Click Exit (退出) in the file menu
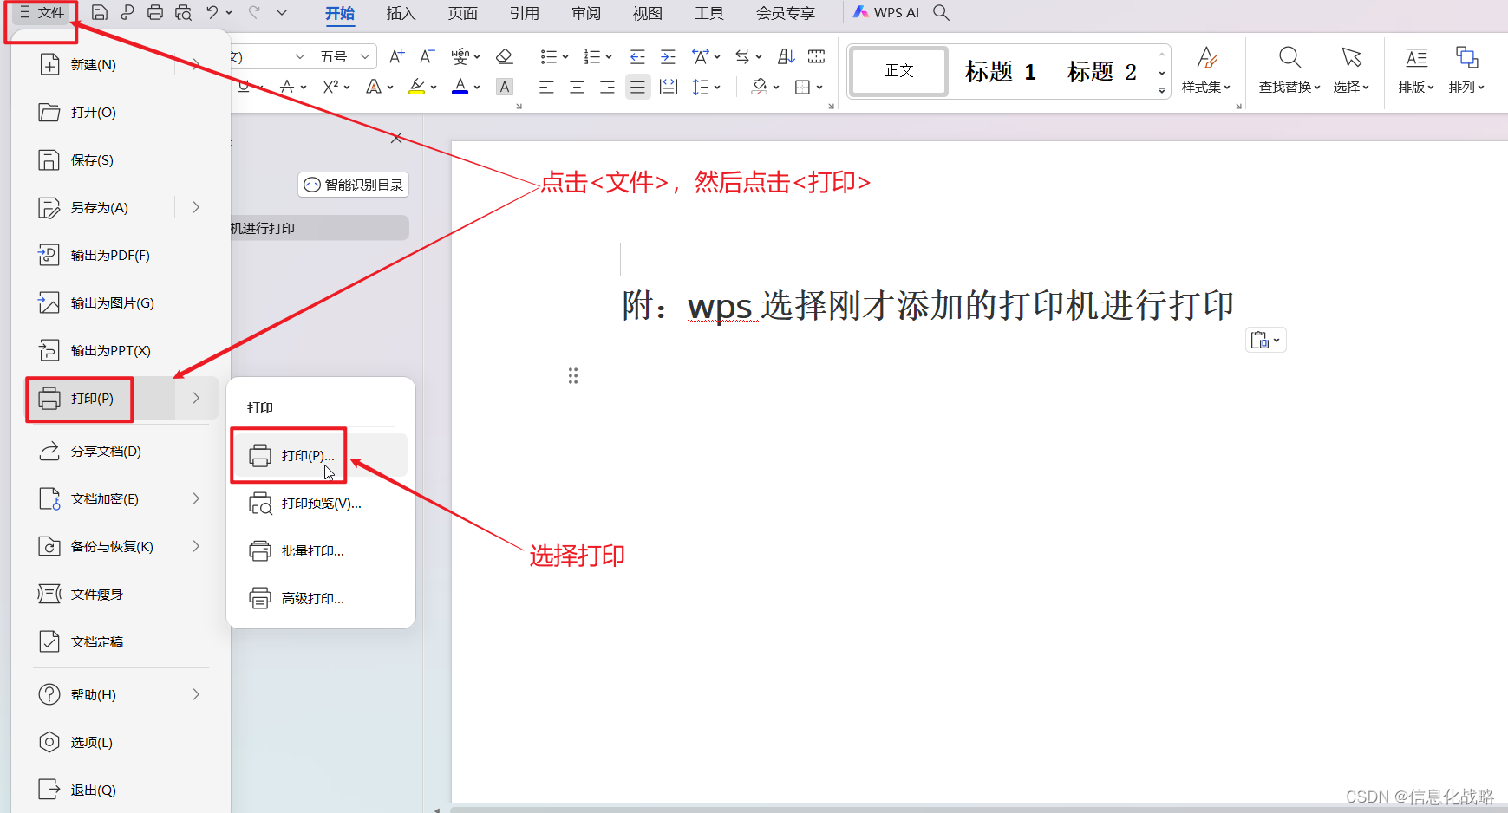 coord(120,790)
